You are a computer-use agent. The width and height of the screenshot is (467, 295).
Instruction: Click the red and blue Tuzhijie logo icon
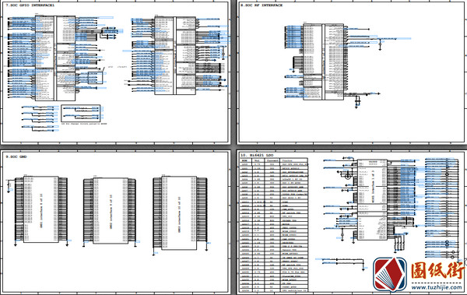click(x=390, y=275)
